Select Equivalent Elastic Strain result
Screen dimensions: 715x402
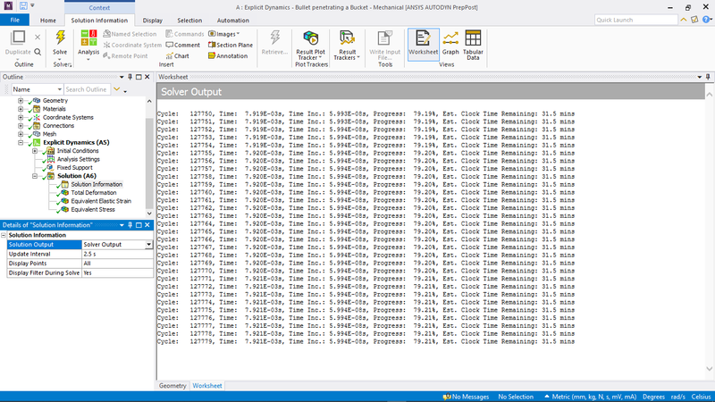coord(101,201)
